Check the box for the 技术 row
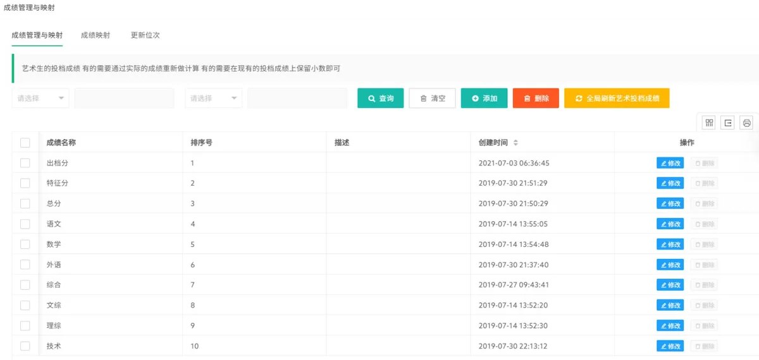Viewport: 759px width, 360px height. 25,346
